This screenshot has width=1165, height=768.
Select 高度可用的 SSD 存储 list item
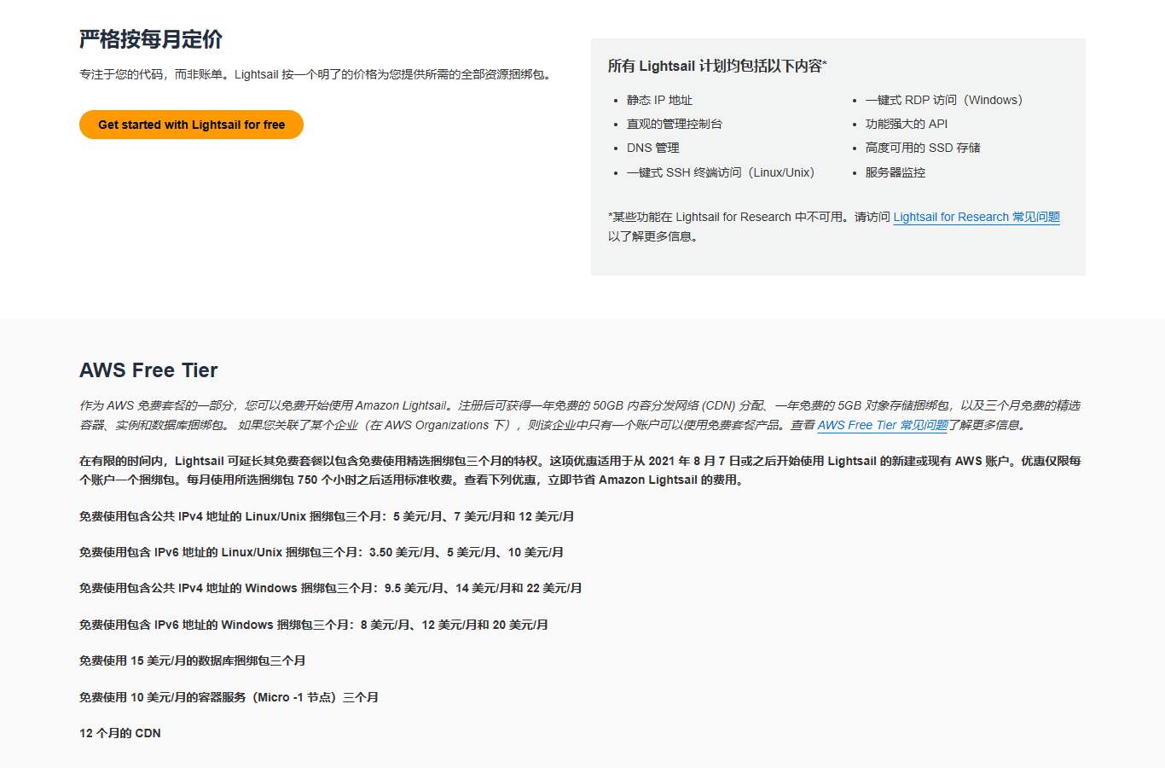pos(923,148)
